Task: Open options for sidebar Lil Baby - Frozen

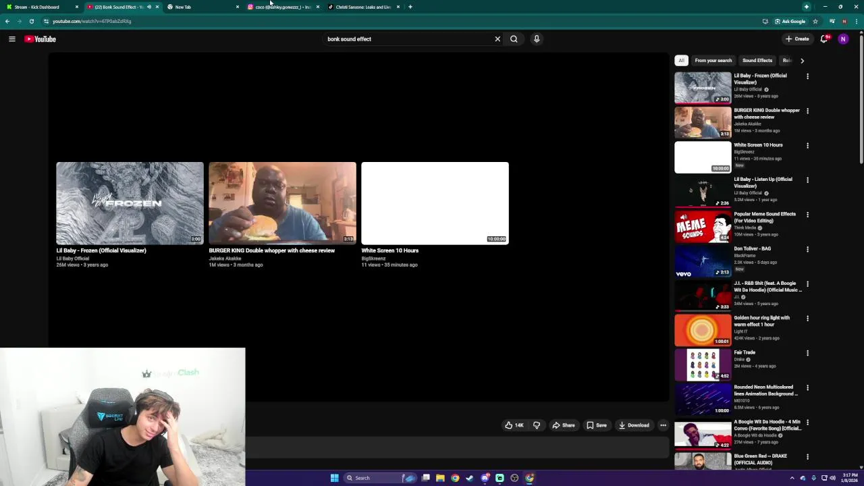Action: pyautogui.click(x=807, y=76)
